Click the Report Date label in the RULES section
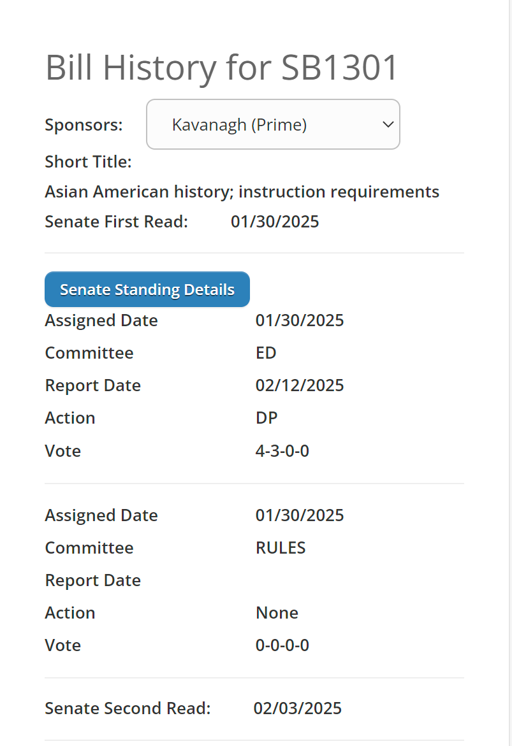This screenshot has width=512, height=746. pyautogui.click(x=92, y=580)
